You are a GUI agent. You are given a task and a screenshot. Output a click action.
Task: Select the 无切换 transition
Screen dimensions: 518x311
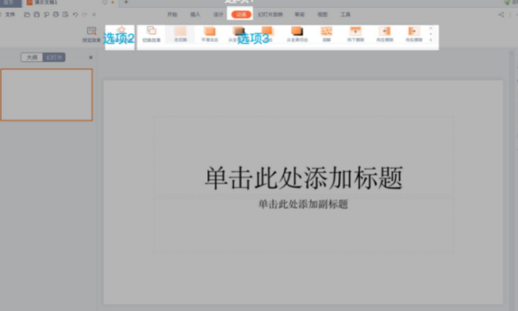[180, 34]
